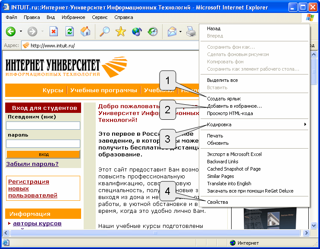The image size is (320, 249).
Task: Click the vertical scrollbar thumb
Action: [x=314, y=71]
